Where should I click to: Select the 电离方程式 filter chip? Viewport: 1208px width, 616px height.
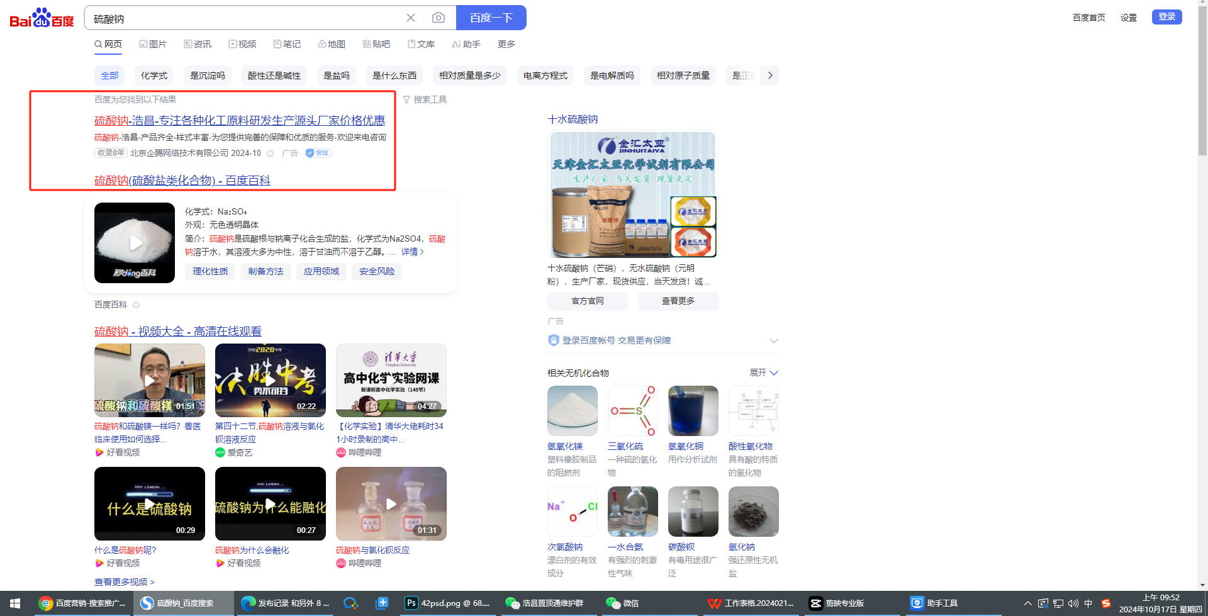[x=545, y=76]
